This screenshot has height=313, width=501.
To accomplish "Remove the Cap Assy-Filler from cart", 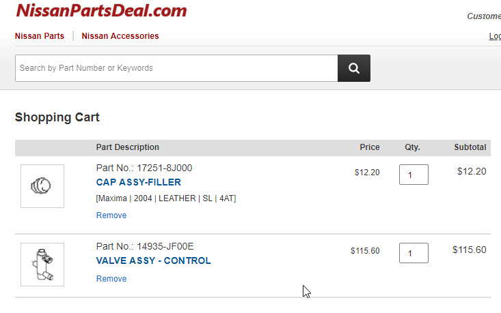I will [x=111, y=215].
